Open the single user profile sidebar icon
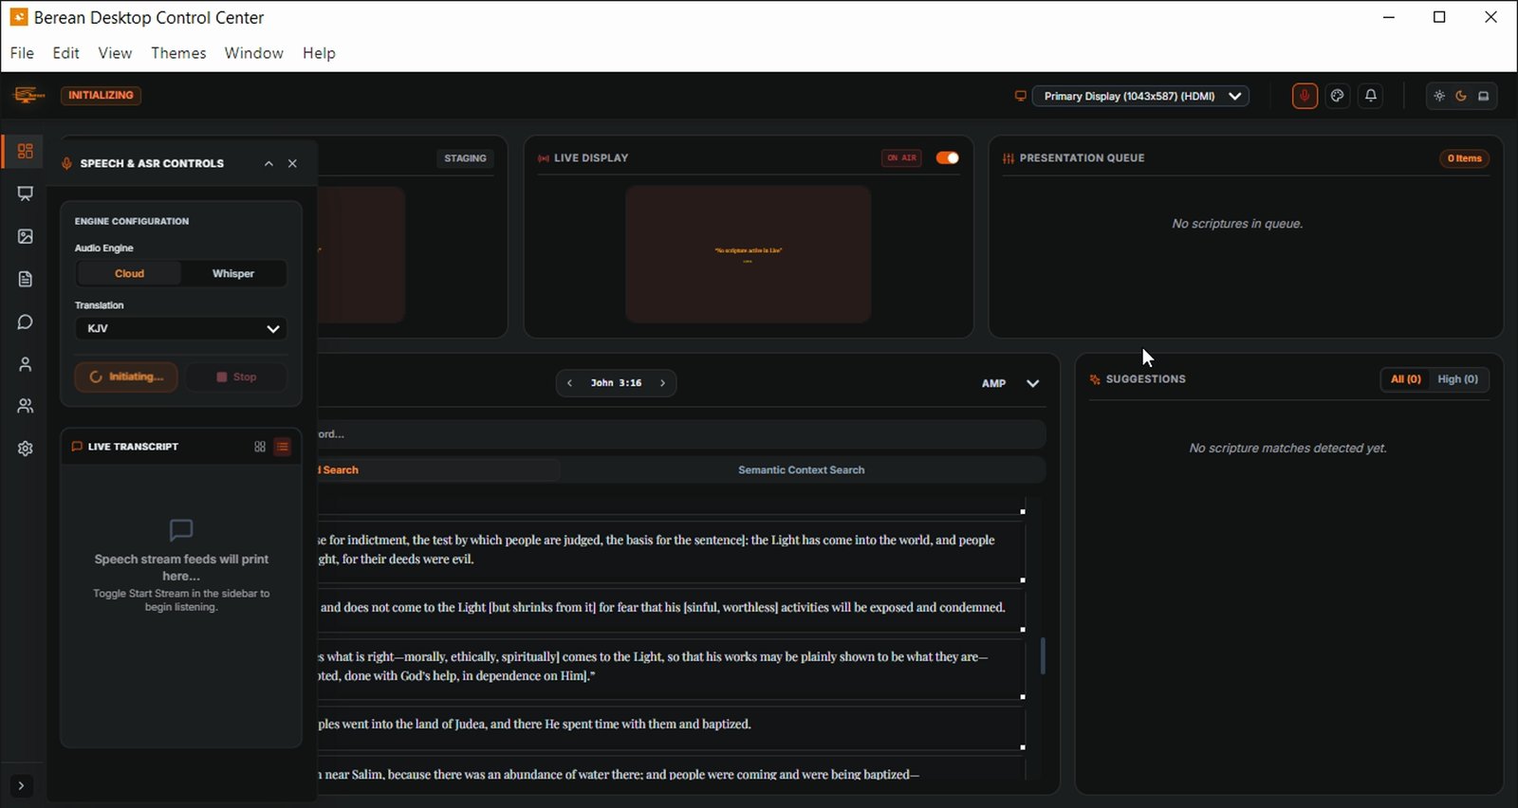 (26, 364)
